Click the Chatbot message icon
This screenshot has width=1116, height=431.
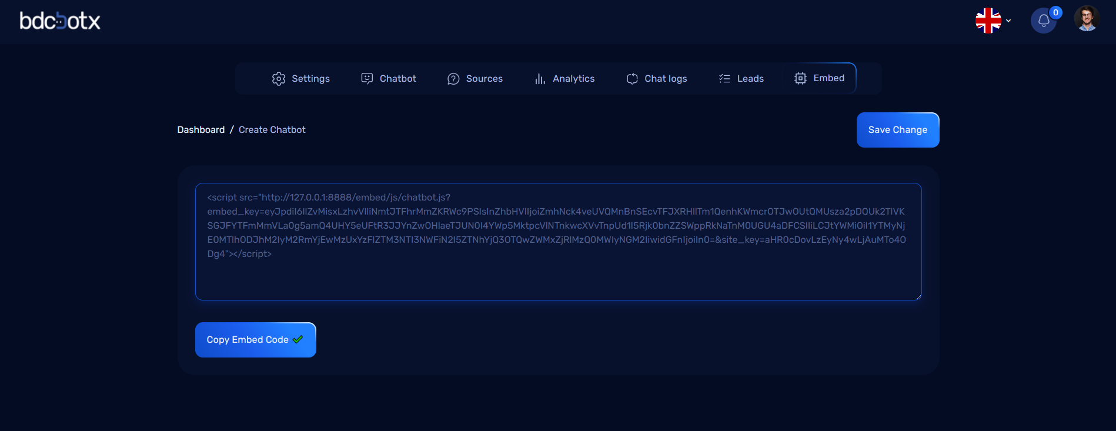point(367,79)
